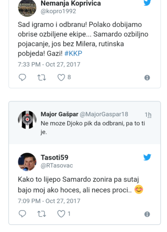Viewport: 167px width, 232px height.
Task: Retweet Nemanja Koprivica's tweet
Action: coord(42,77)
